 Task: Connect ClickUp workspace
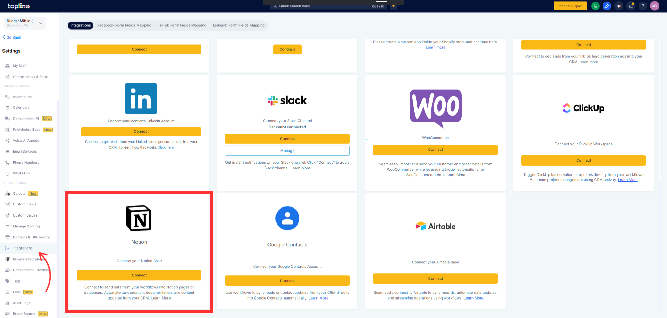(584, 160)
